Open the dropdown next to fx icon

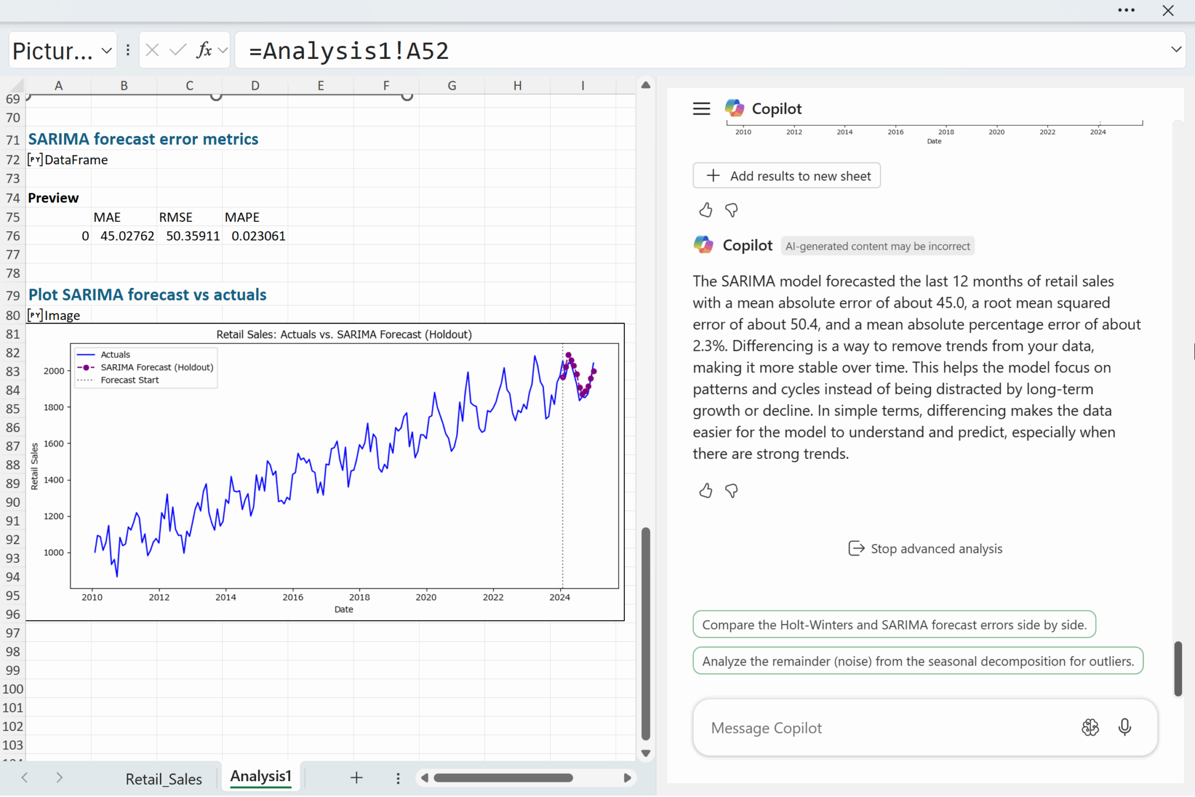222,50
